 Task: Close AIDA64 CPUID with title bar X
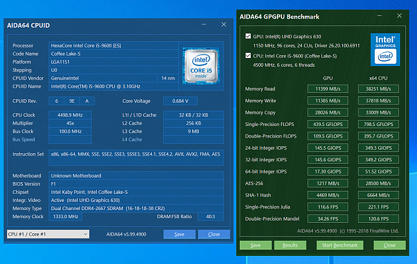tap(224, 24)
